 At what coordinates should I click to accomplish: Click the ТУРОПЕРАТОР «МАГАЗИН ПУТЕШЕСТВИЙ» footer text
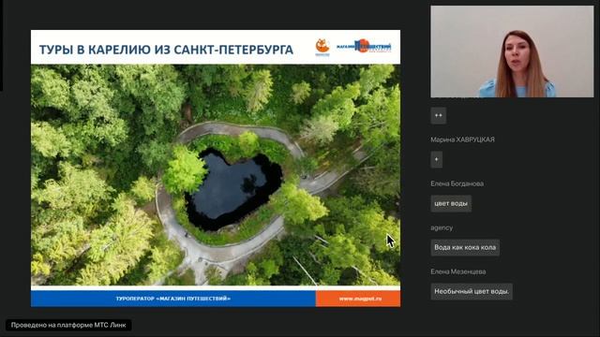tap(173, 299)
